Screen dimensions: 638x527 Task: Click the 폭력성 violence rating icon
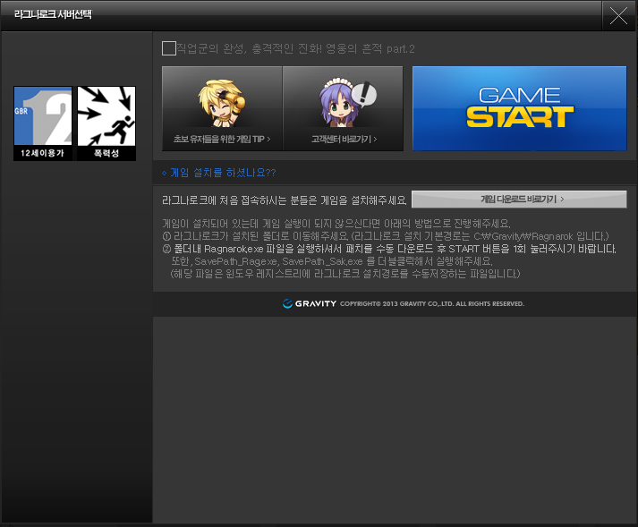click(106, 123)
